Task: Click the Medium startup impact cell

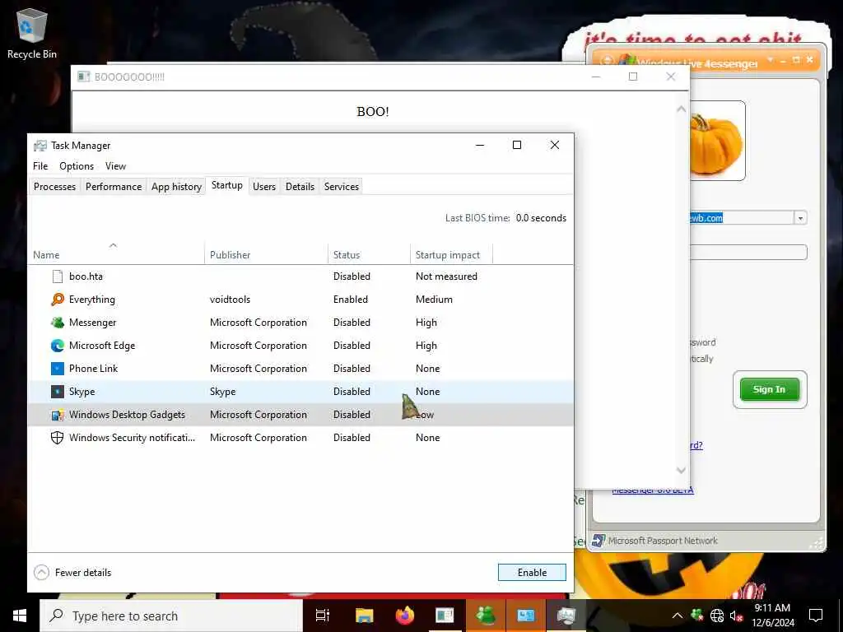Action: (434, 300)
